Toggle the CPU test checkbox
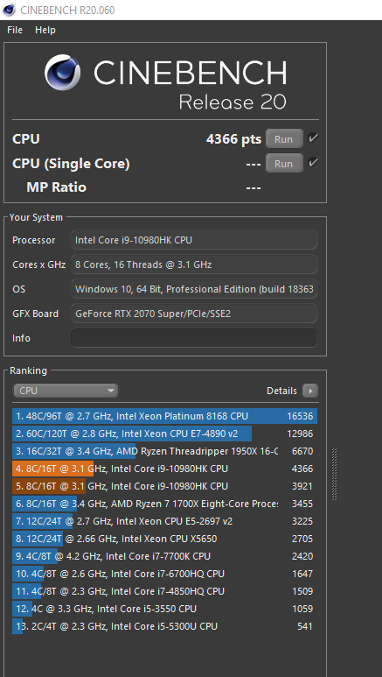The width and height of the screenshot is (382, 677). tap(313, 138)
